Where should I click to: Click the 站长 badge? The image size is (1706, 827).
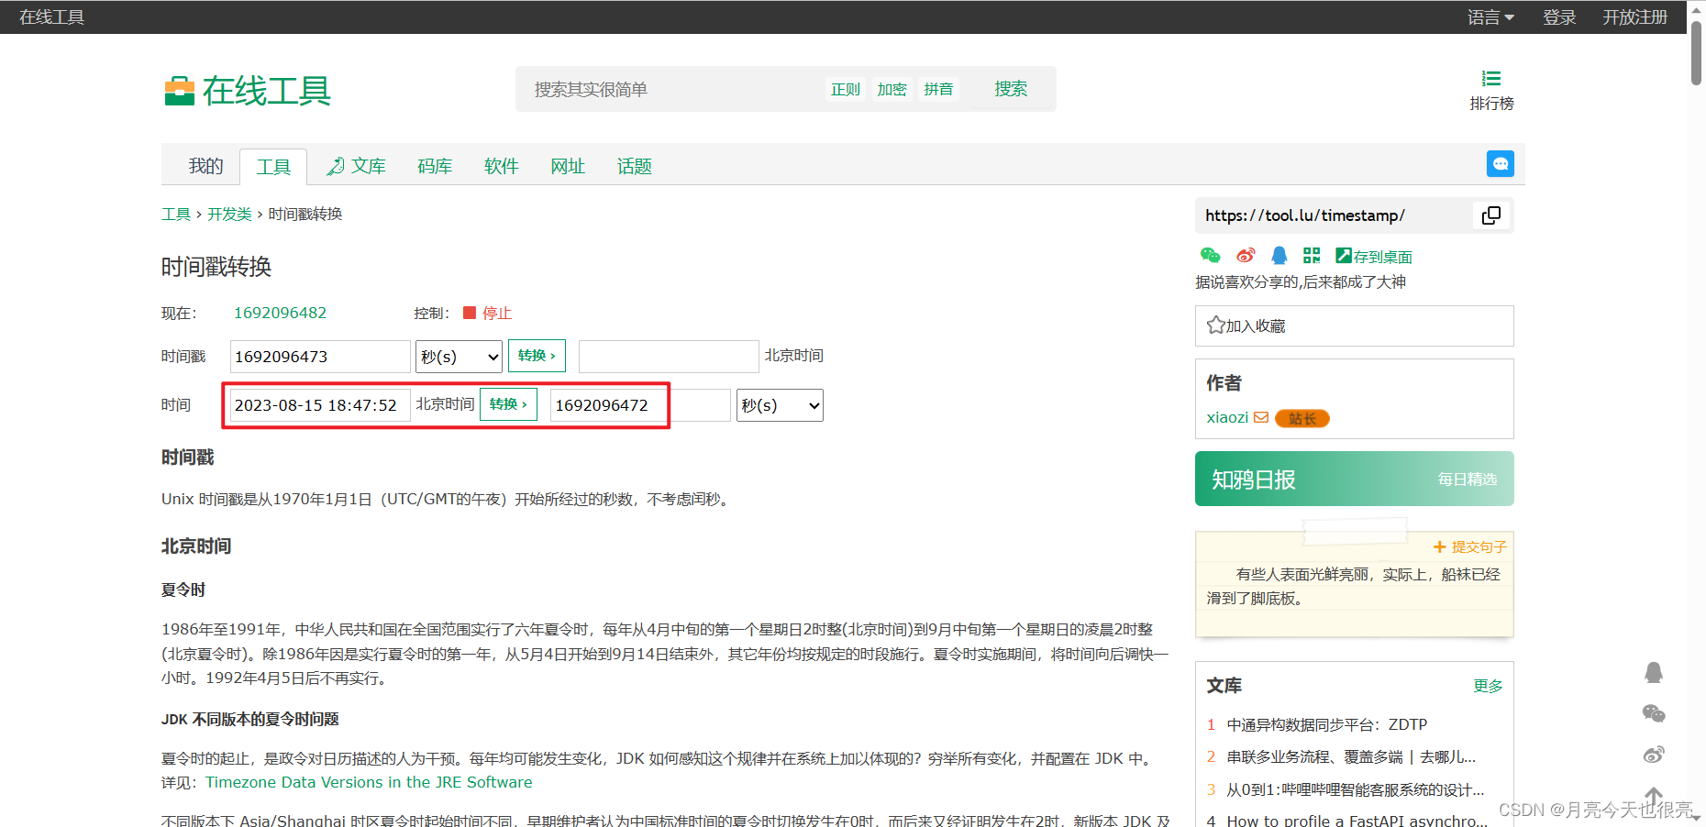pos(1302,418)
